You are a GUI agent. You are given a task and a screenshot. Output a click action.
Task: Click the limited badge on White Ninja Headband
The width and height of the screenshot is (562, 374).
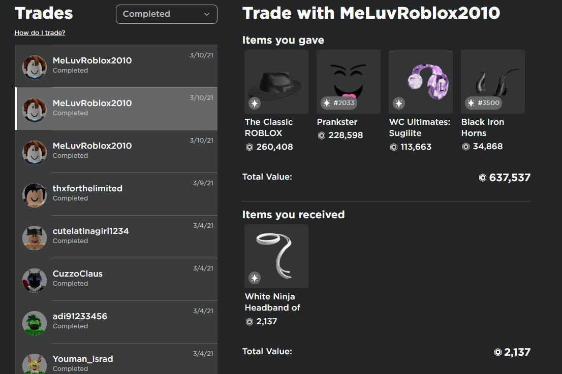point(255,278)
